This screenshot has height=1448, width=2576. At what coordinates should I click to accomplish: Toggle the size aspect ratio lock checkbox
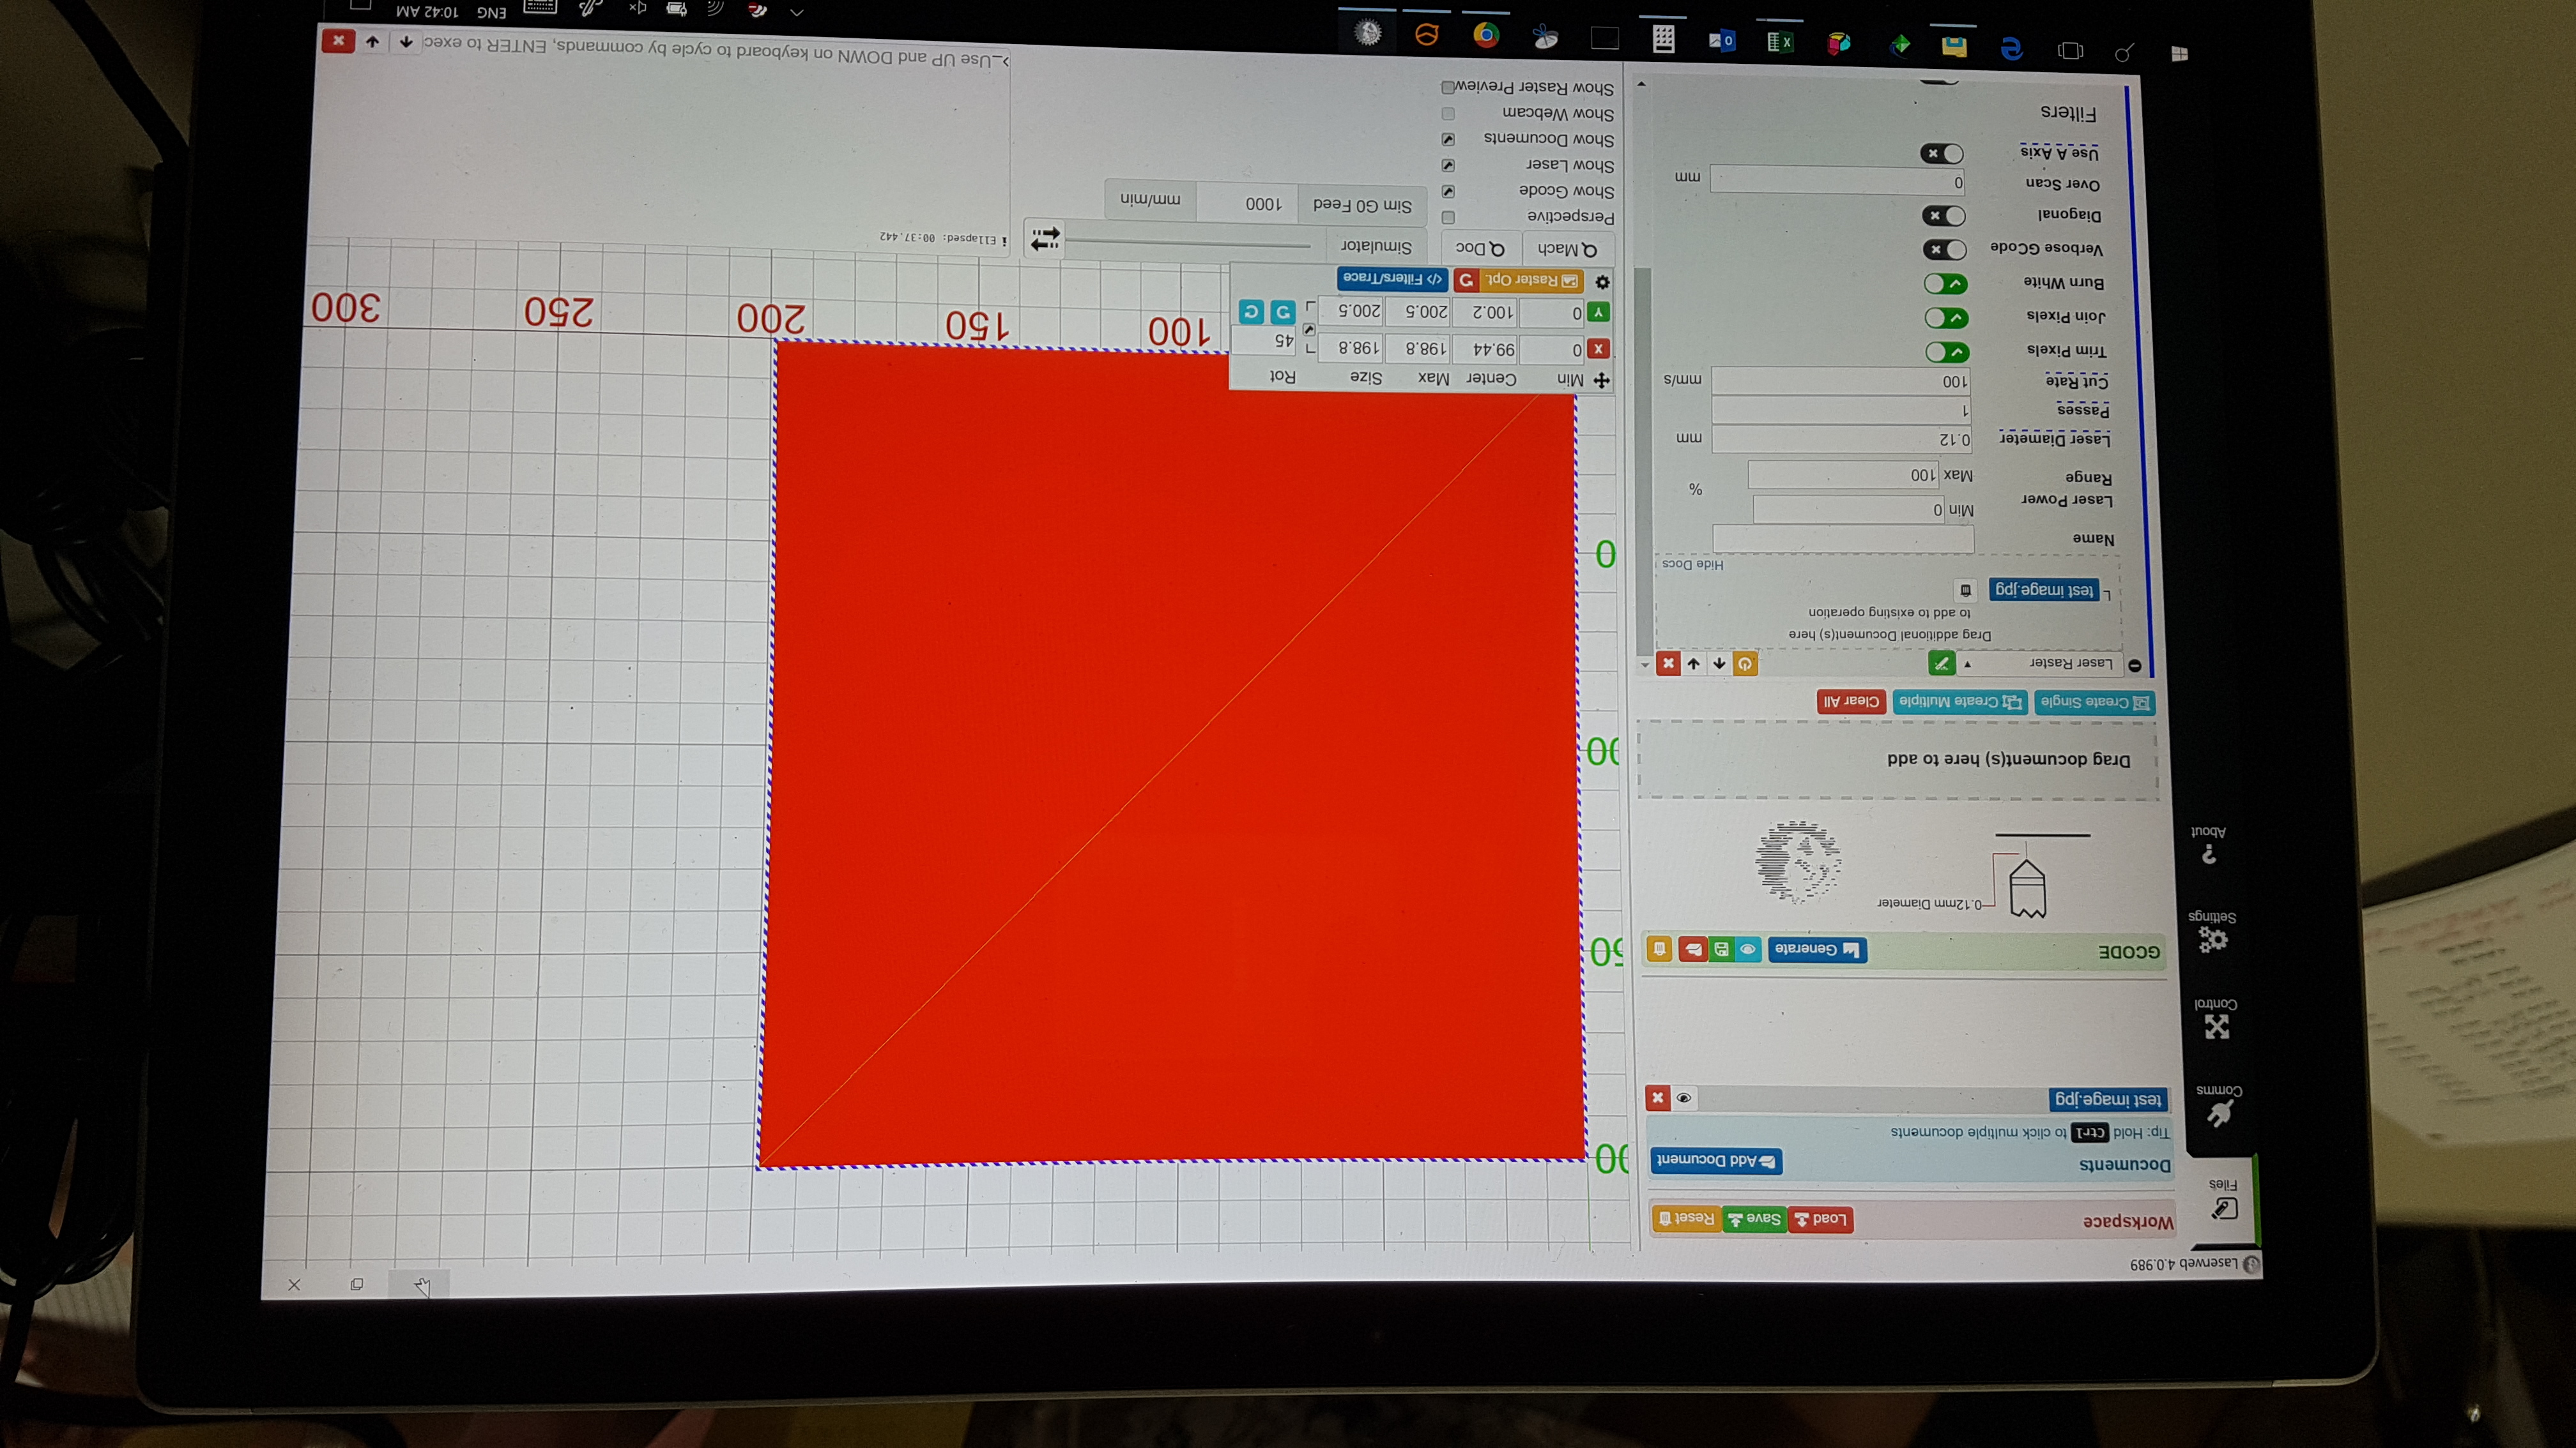pos(1309,329)
